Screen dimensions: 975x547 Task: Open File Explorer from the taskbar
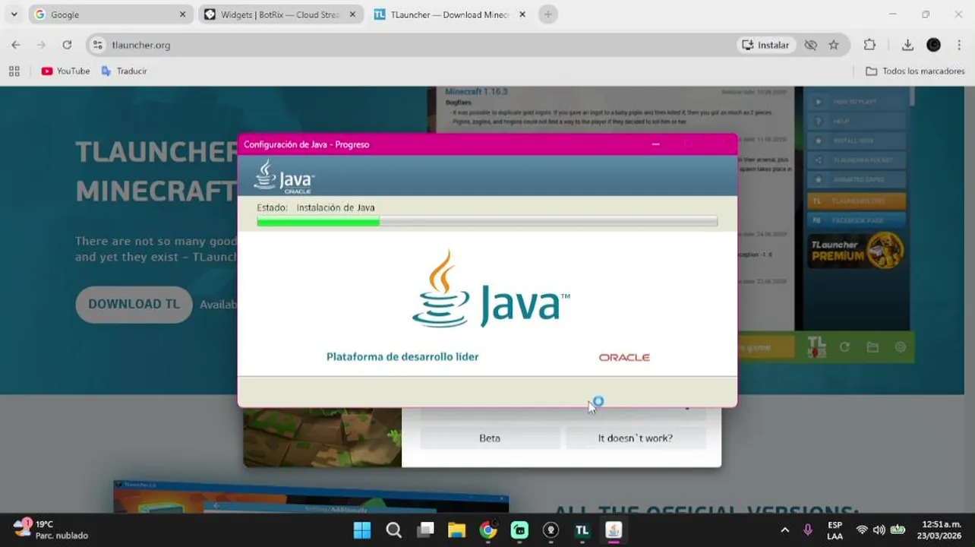(x=456, y=530)
